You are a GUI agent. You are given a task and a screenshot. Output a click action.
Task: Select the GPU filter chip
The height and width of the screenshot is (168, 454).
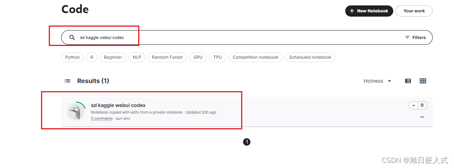[x=198, y=57]
